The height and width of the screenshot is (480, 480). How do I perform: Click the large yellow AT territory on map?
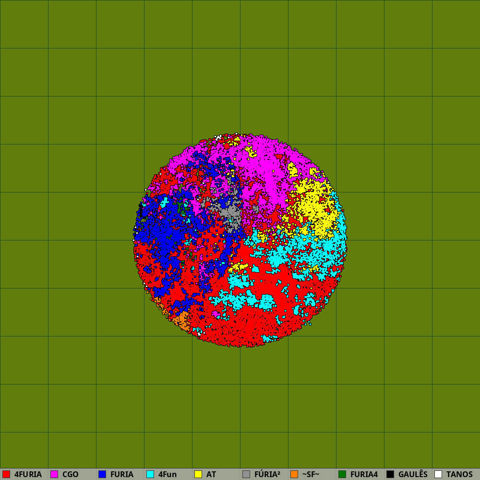(x=314, y=206)
